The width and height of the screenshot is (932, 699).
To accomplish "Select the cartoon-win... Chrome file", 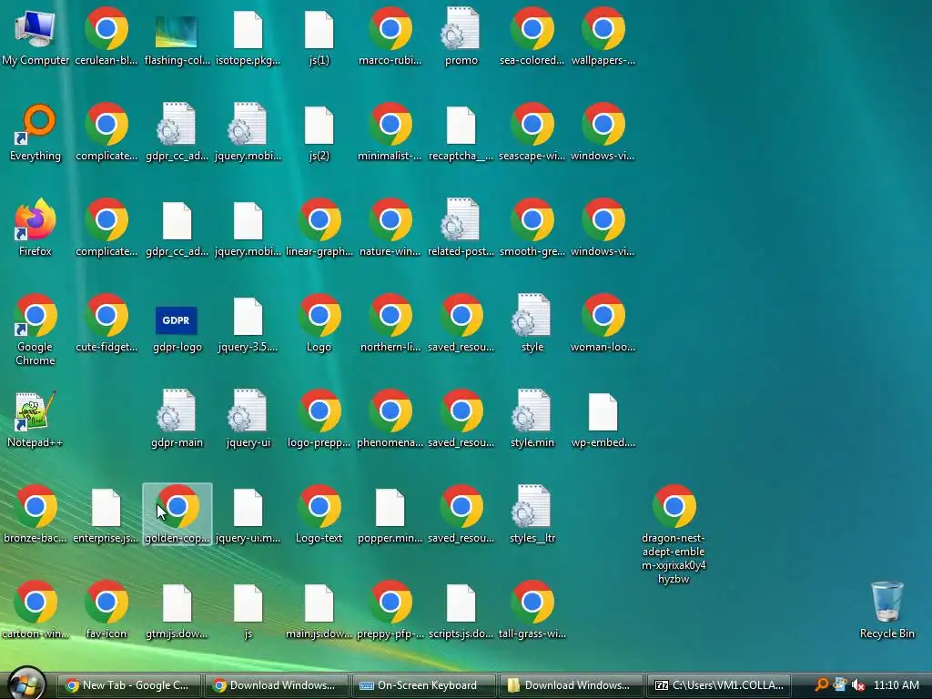I will pos(35,611).
